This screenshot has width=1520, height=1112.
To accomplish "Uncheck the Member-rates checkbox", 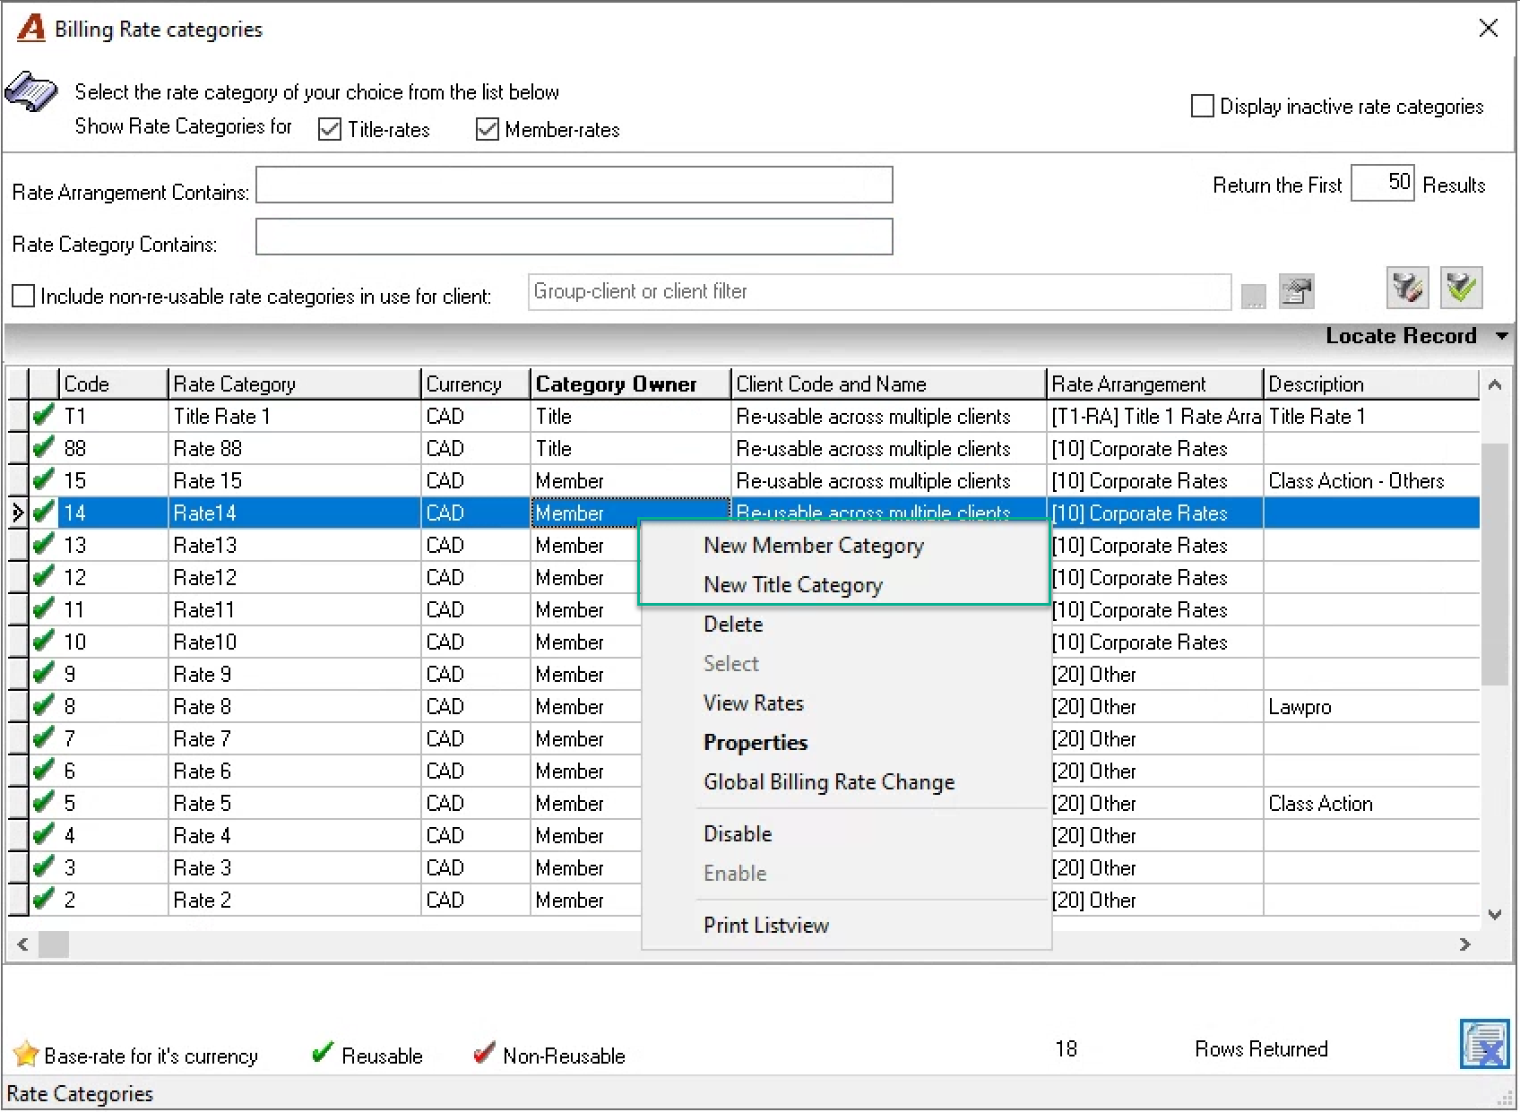I will coord(488,130).
